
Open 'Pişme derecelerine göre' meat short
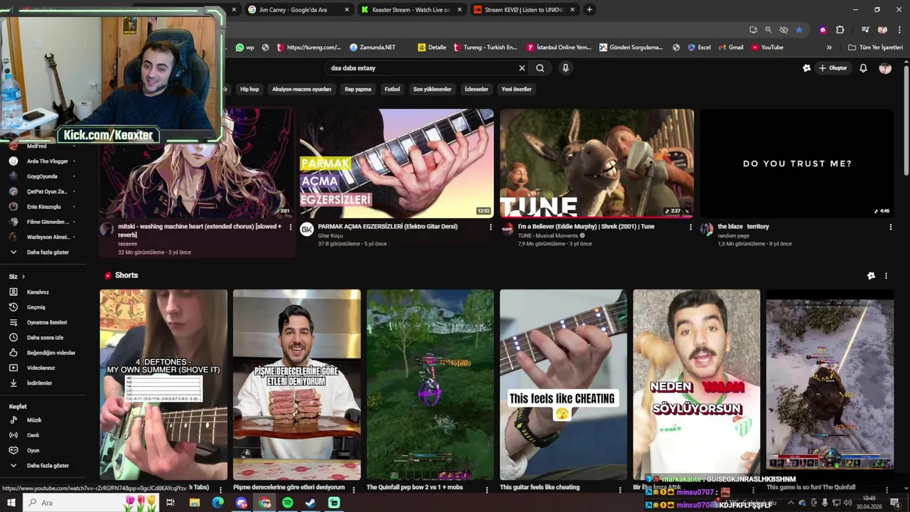[296, 385]
